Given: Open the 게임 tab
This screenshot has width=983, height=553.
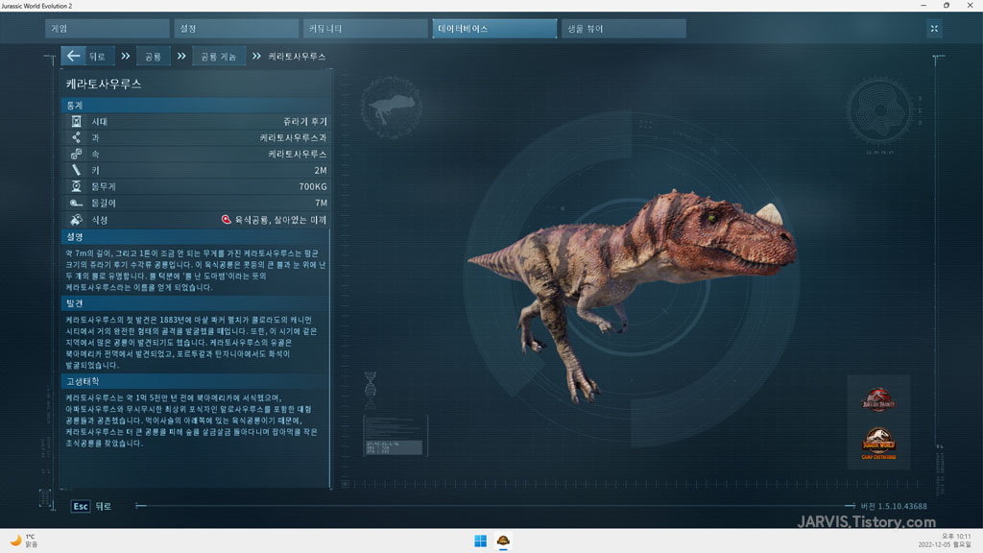Looking at the screenshot, I should pyautogui.click(x=108, y=29).
